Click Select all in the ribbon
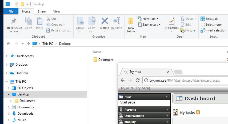228x124 pixels. click(x=209, y=19)
